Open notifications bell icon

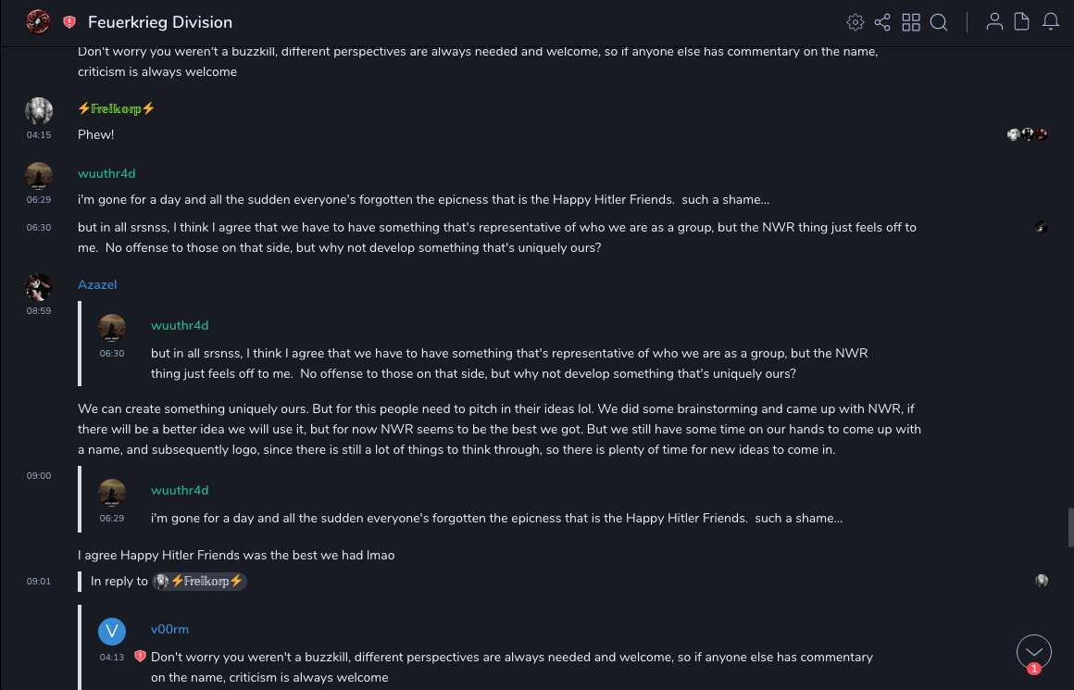pyautogui.click(x=1051, y=22)
